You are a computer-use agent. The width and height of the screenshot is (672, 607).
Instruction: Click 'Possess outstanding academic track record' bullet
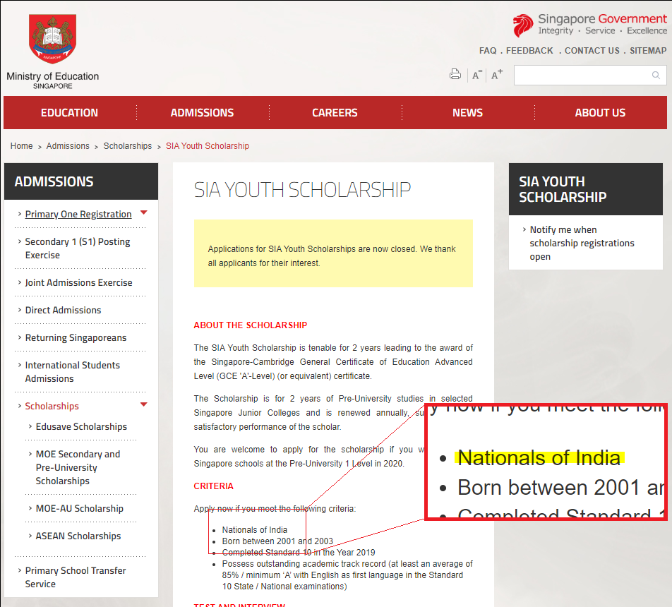[x=347, y=575]
